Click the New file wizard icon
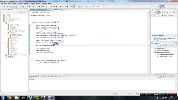 3,7
